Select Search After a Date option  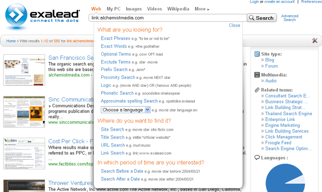click(120, 179)
